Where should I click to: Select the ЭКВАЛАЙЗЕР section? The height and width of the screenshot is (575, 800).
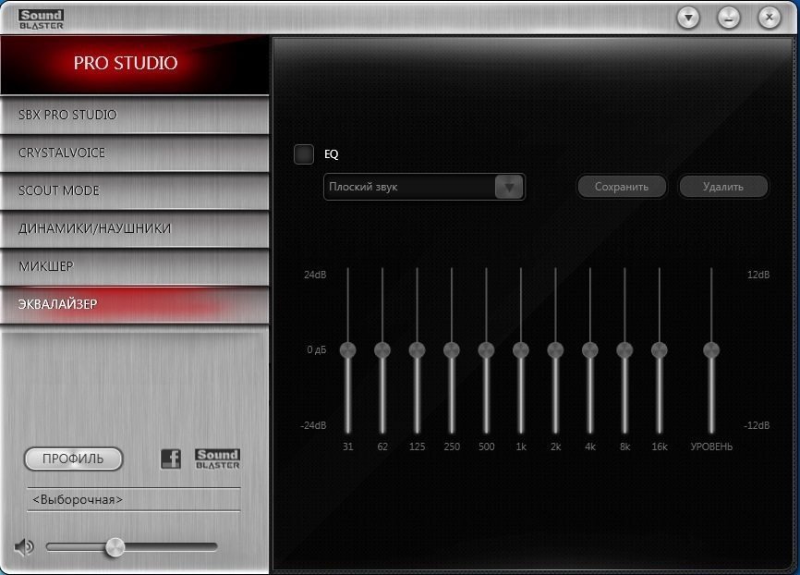coord(135,304)
